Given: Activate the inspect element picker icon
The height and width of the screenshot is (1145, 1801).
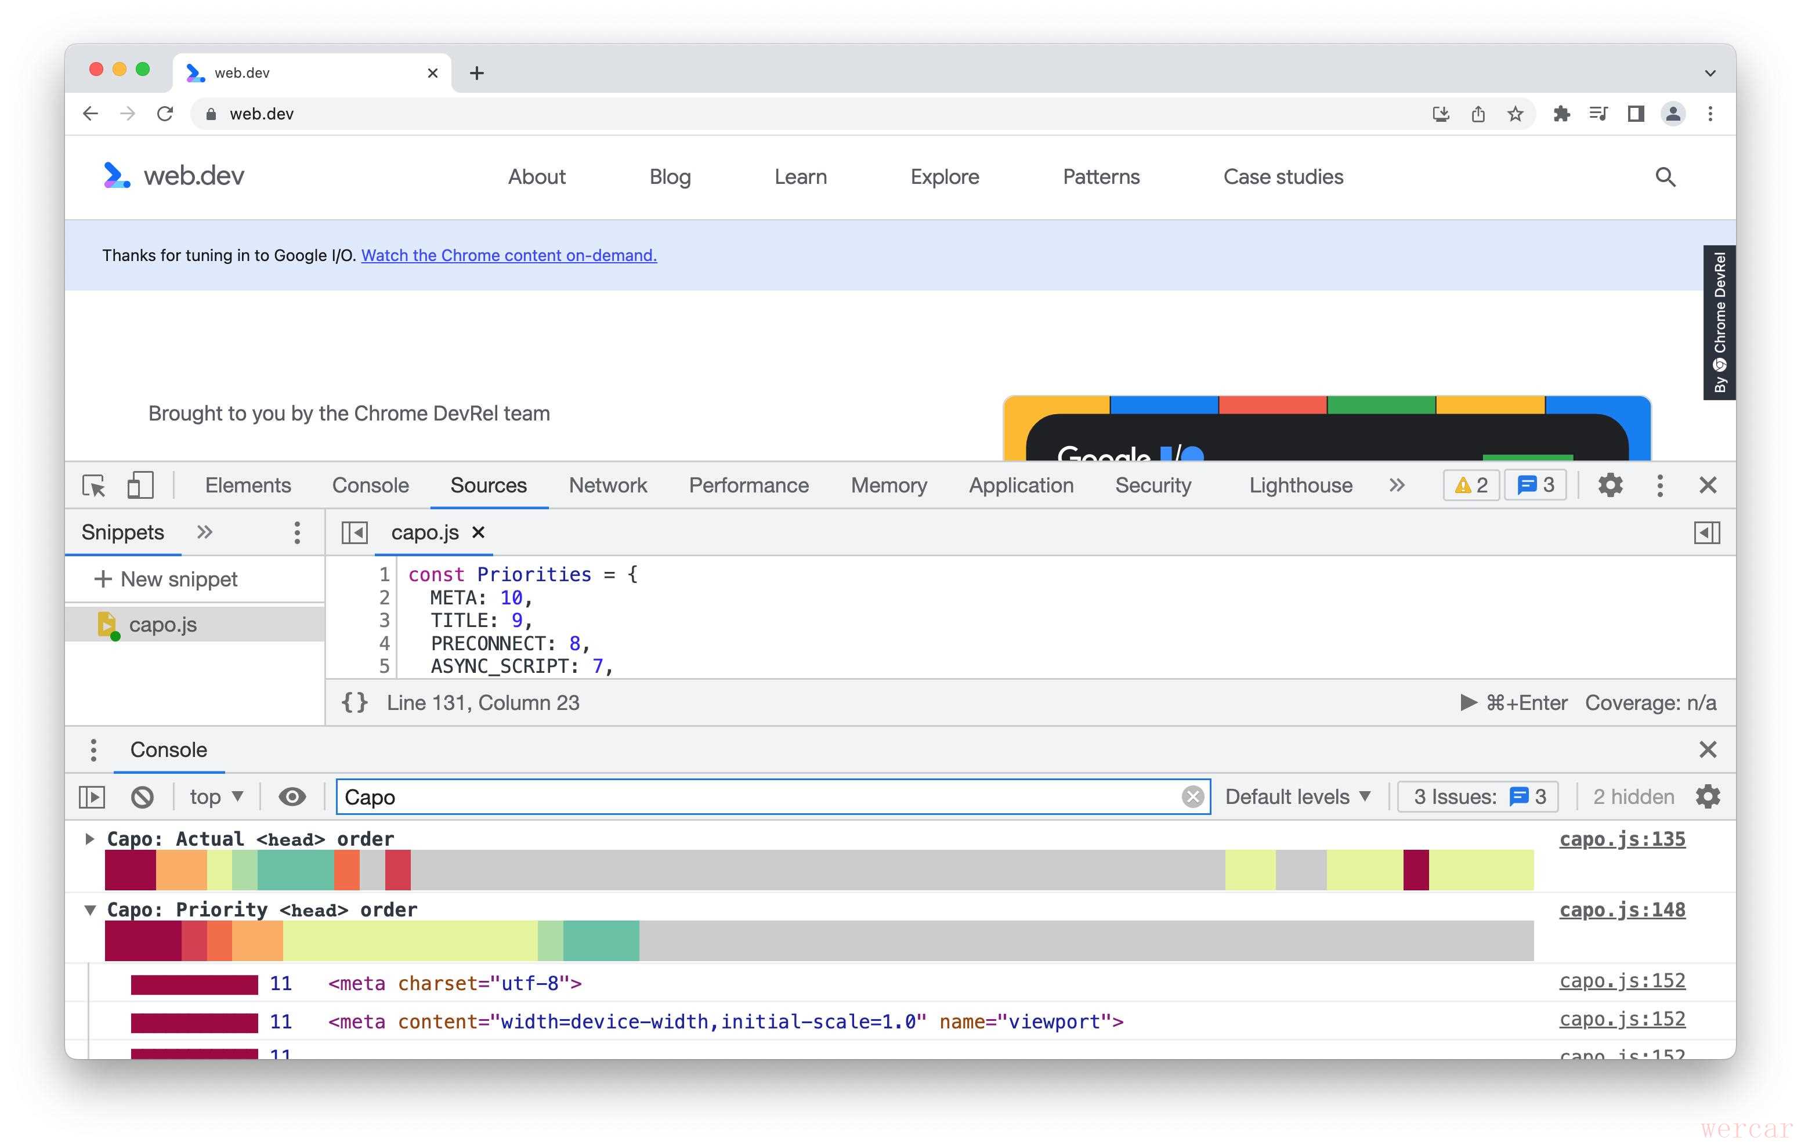Looking at the screenshot, I should [x=94, y=485].
